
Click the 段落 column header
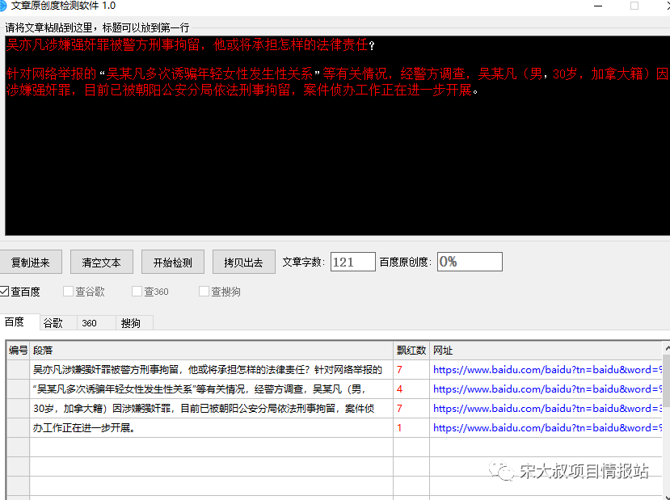tap(212, 350)
